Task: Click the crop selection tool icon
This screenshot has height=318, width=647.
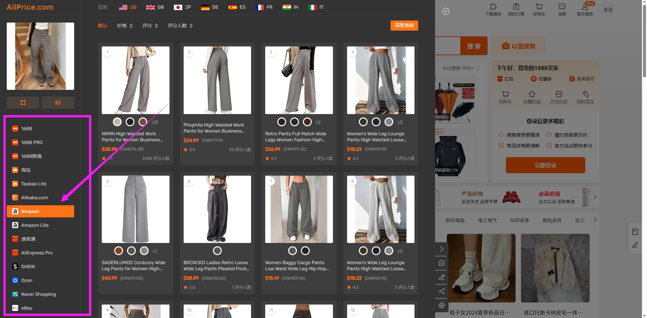Action: tap(23, 103)
